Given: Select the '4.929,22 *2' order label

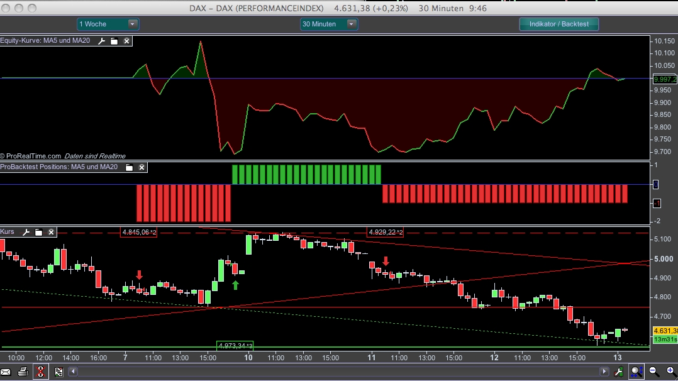Looking at the screenshot, I should click(386, 232).
